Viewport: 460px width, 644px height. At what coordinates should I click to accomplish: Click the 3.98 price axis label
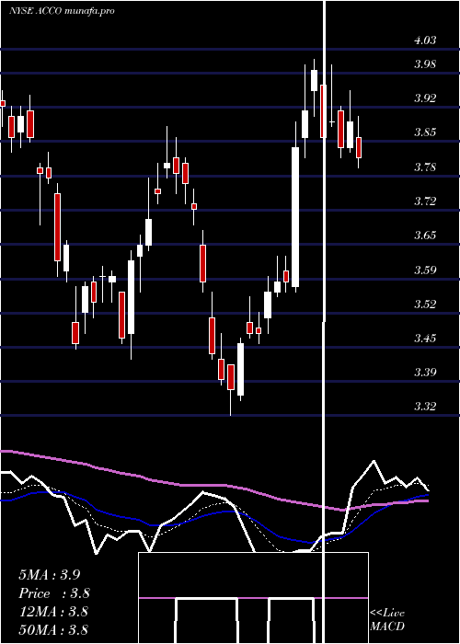[425, 64]
